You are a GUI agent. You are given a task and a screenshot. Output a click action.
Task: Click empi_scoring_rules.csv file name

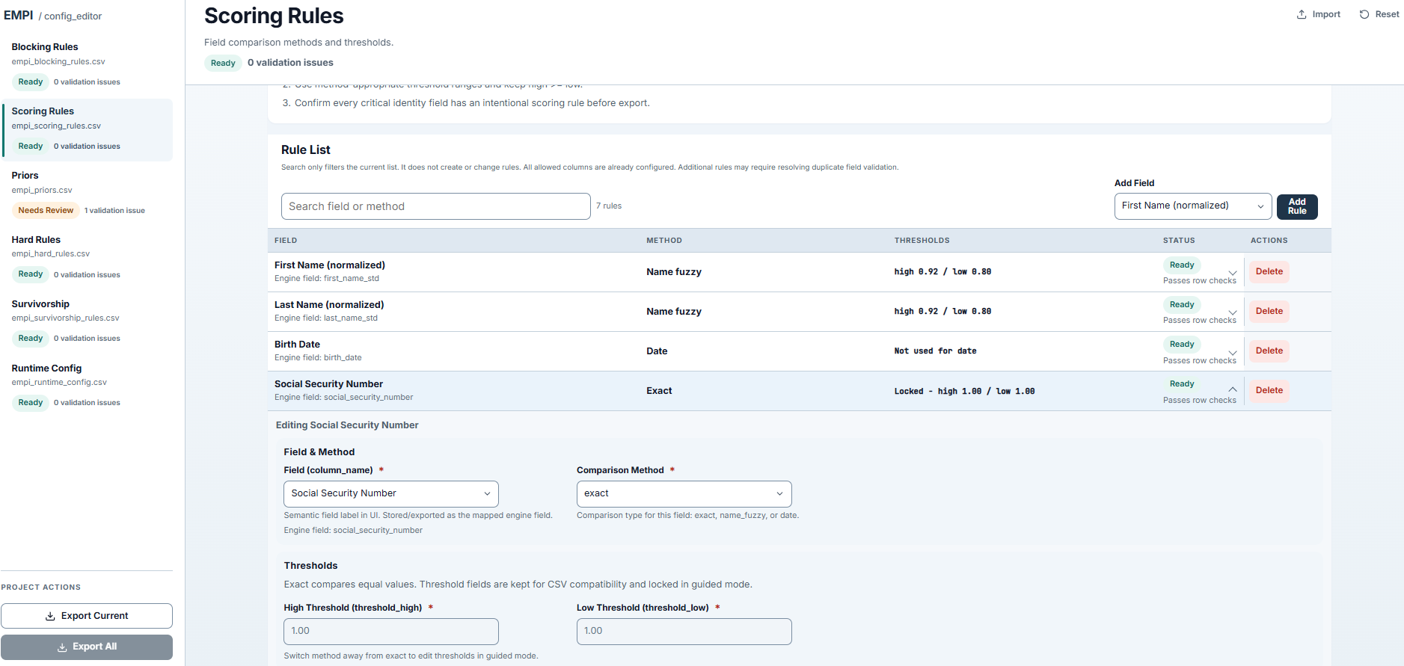pos(56,126)
